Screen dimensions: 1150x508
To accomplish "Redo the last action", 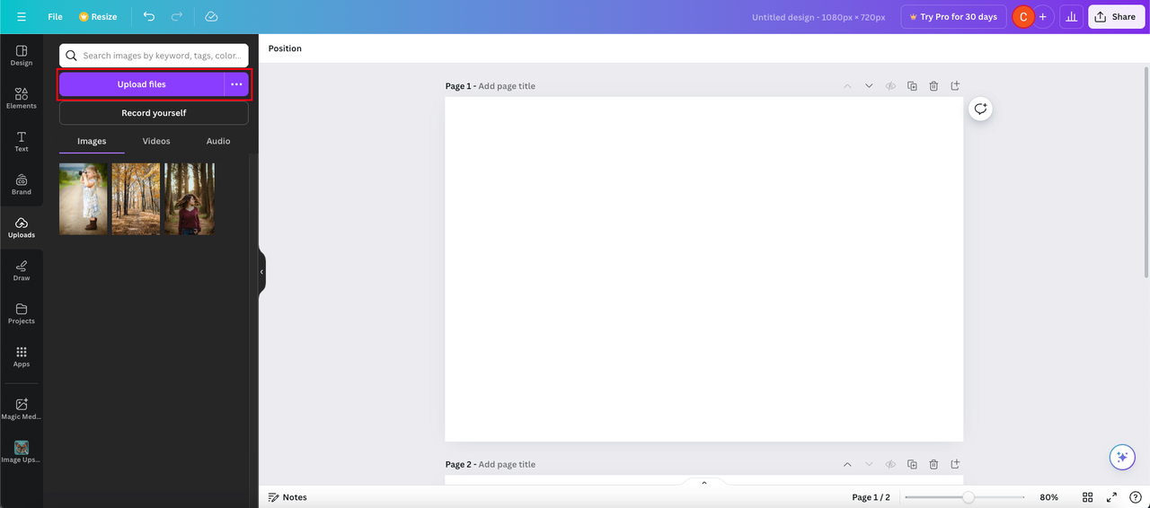I will pyautogui.click(x=177, y=17).
